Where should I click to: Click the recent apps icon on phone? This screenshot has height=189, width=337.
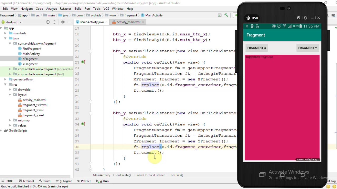click(262, 175)
